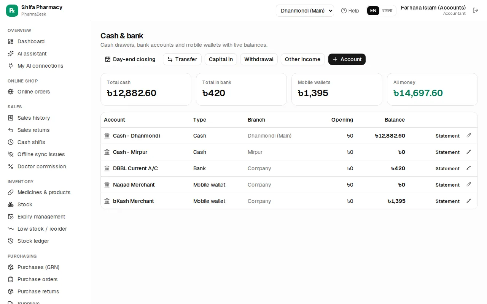Open the Help link in header
The width and height of the screenshot is (487, 304).
pyautogui.click(x=350, y=11)
